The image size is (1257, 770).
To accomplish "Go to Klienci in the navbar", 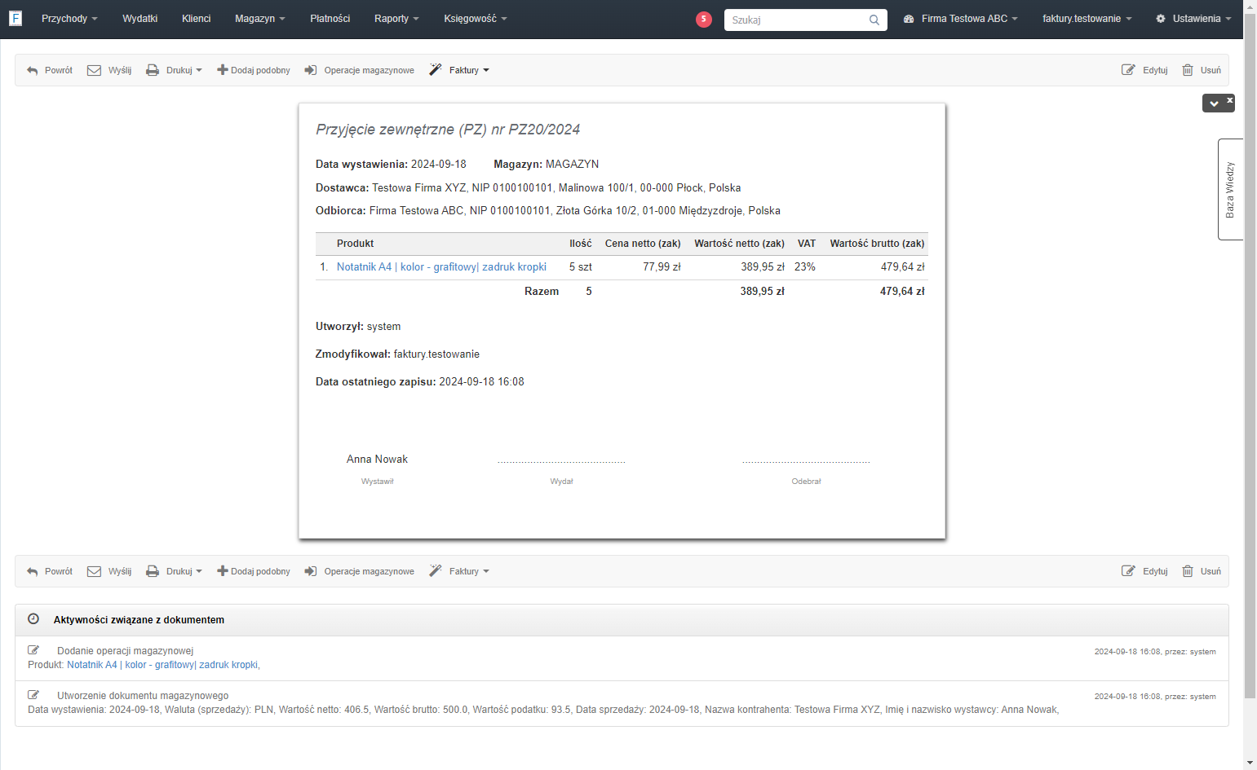I will [x=197, y=19].
